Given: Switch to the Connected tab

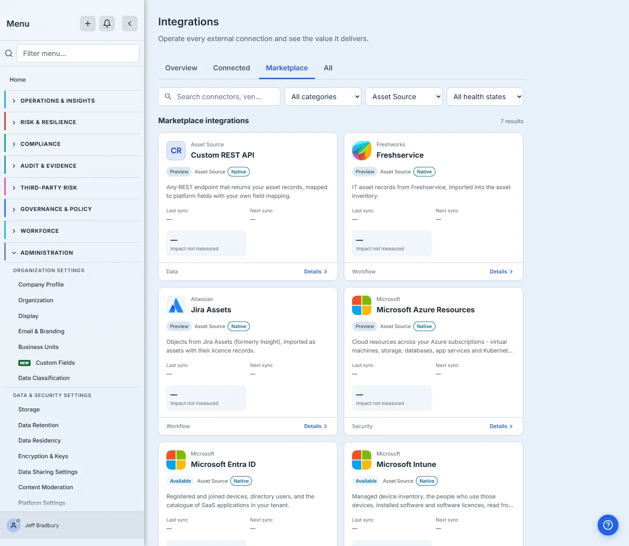Looking at the screenshot, I should tap(232, 68).
